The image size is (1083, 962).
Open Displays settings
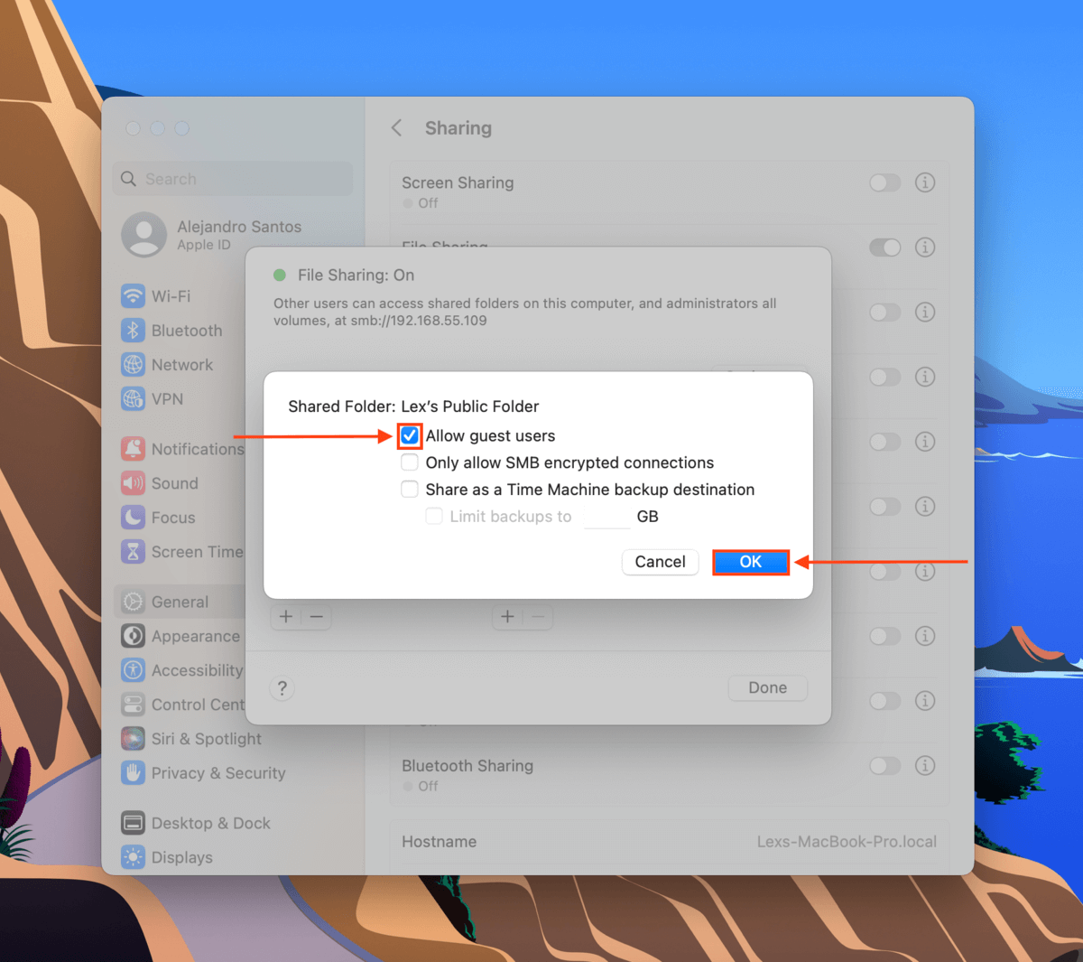point(167,858)
